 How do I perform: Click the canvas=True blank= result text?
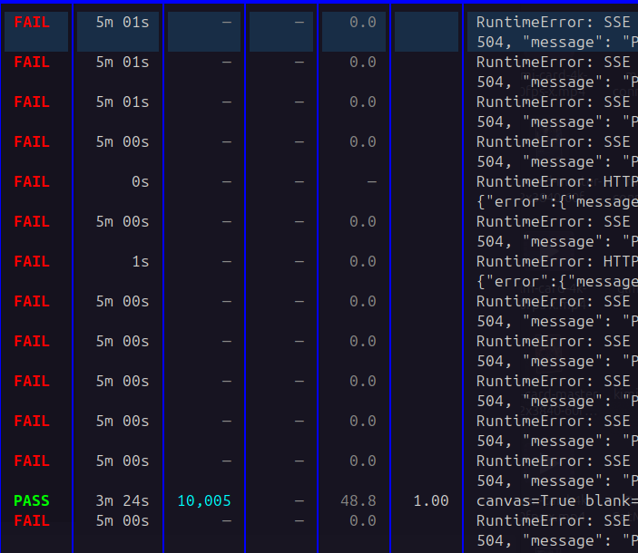[557, 500]
